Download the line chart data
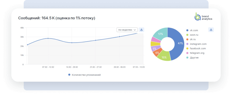 (x=141, y=30)
